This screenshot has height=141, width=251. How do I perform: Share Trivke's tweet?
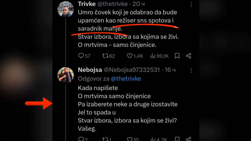pos(188,56)
